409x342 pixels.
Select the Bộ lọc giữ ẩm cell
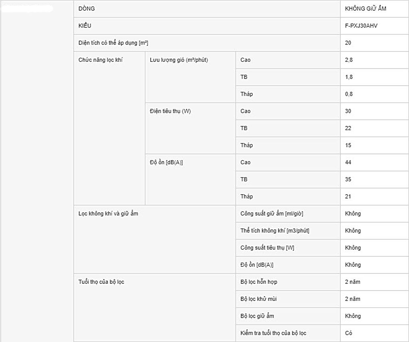click(288, 316)
